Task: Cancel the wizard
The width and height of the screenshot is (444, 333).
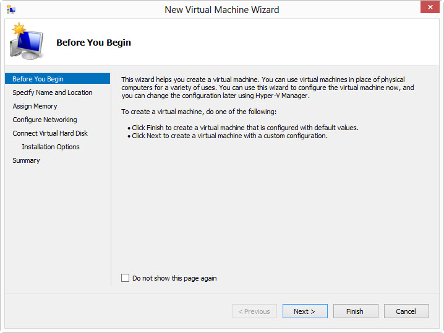Action: tap(406, 311)
